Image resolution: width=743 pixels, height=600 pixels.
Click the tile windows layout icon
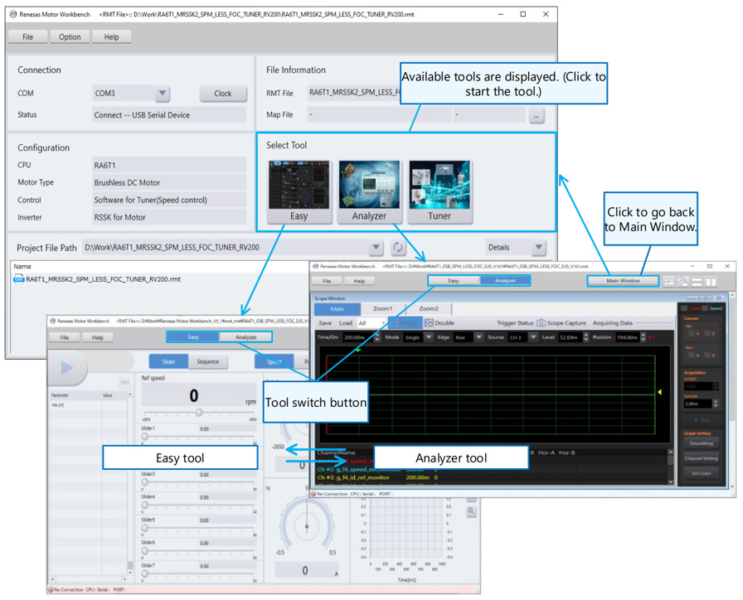click(x=668, y=282)
